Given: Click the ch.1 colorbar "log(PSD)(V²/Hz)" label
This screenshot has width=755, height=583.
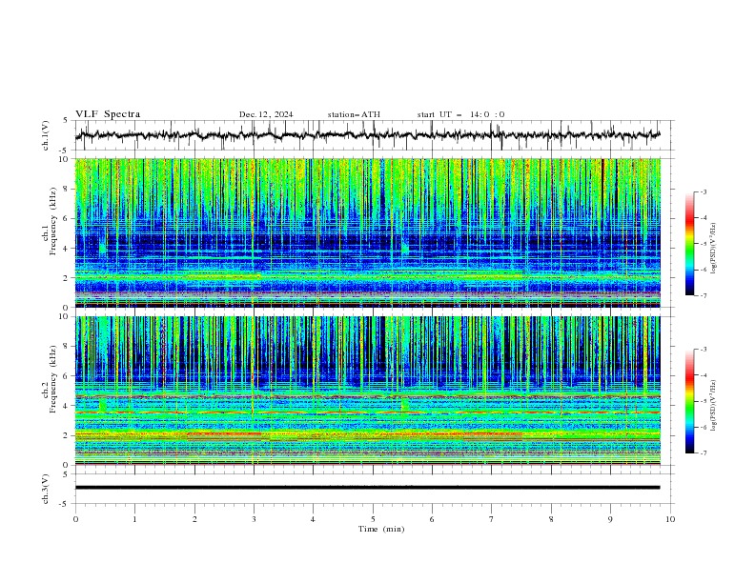Looking at the screenshot, I should point(714,249).
